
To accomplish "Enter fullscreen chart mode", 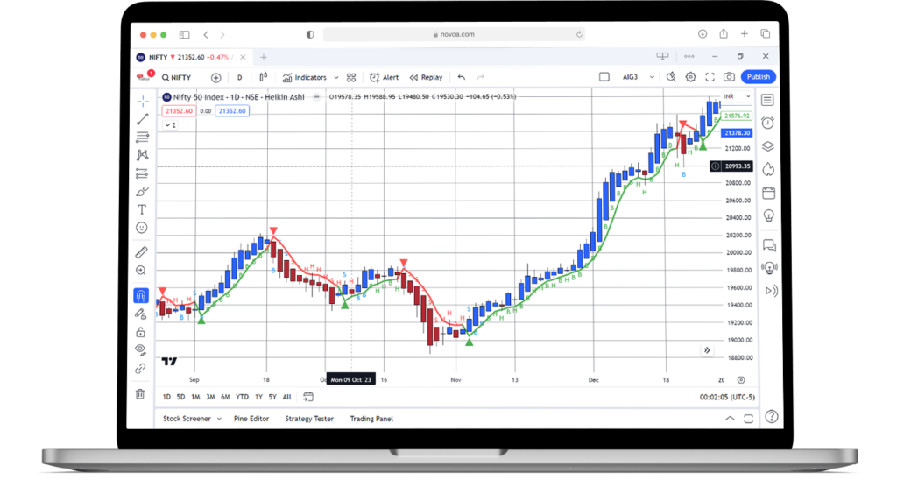I will (710, 77).
